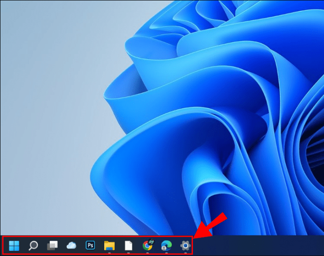The height and width of the screenshot is (256, 324).
Task: Launch Google Chrome from the taskbar
Action: coord(147,245)
